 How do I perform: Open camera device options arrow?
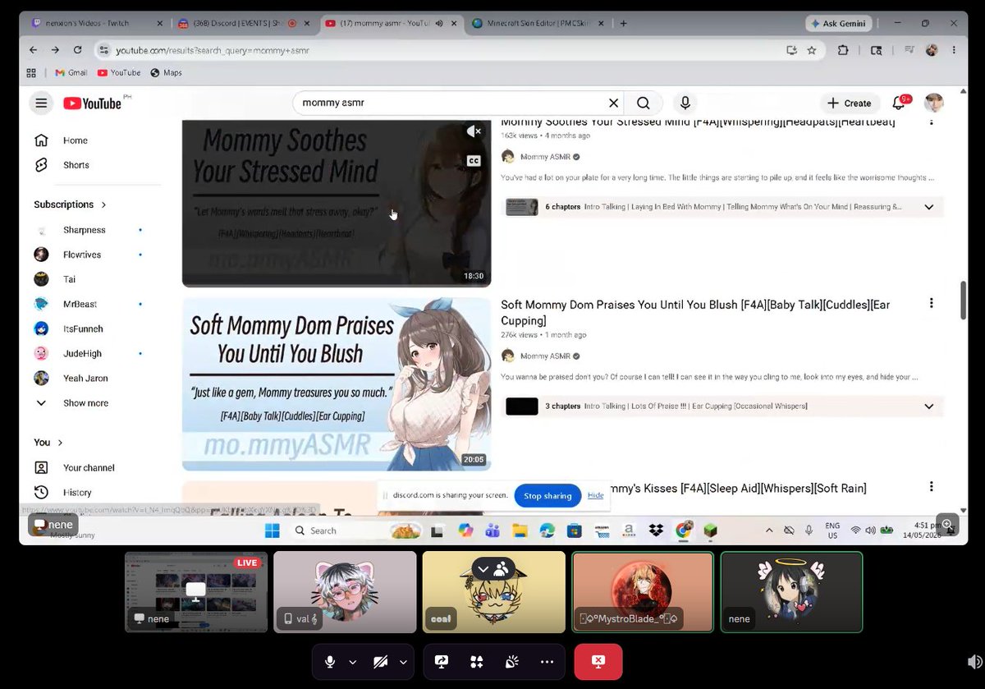pos(403,662)
